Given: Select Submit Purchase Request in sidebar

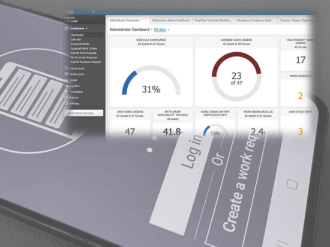Looking at the screenshot, I should coord(85,62).
